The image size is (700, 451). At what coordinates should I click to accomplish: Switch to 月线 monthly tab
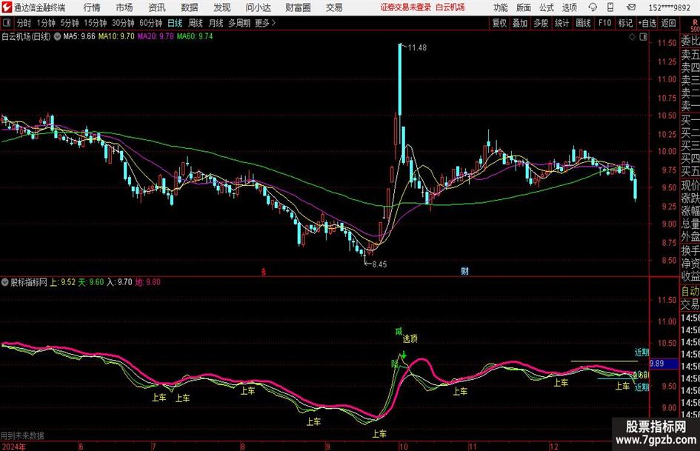tap(216, 23)
